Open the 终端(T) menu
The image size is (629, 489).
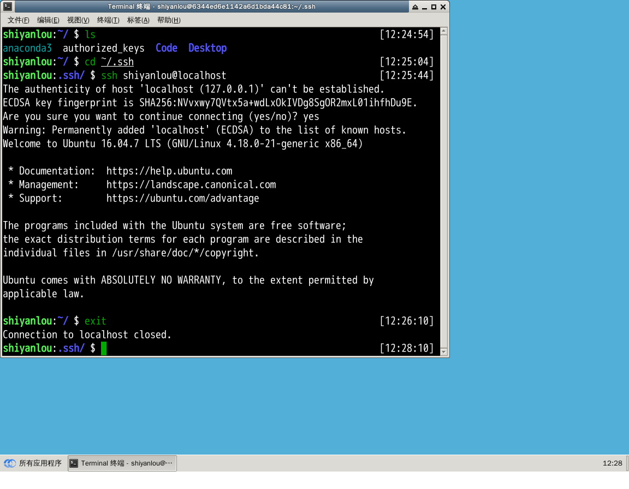pos(108,20)
